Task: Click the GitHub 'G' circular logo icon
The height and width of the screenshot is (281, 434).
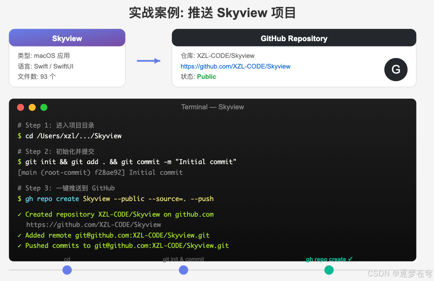Action: pyautogui.click(x=396, y=69)
